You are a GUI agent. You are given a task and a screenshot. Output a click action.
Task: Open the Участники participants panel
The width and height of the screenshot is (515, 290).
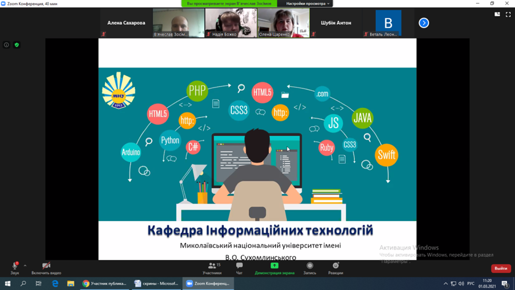[x=212, y=268]
